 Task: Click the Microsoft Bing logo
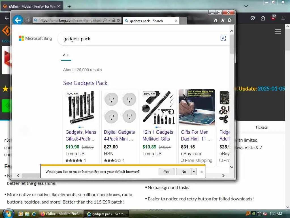pyautogui.click(x=35, y=38)
